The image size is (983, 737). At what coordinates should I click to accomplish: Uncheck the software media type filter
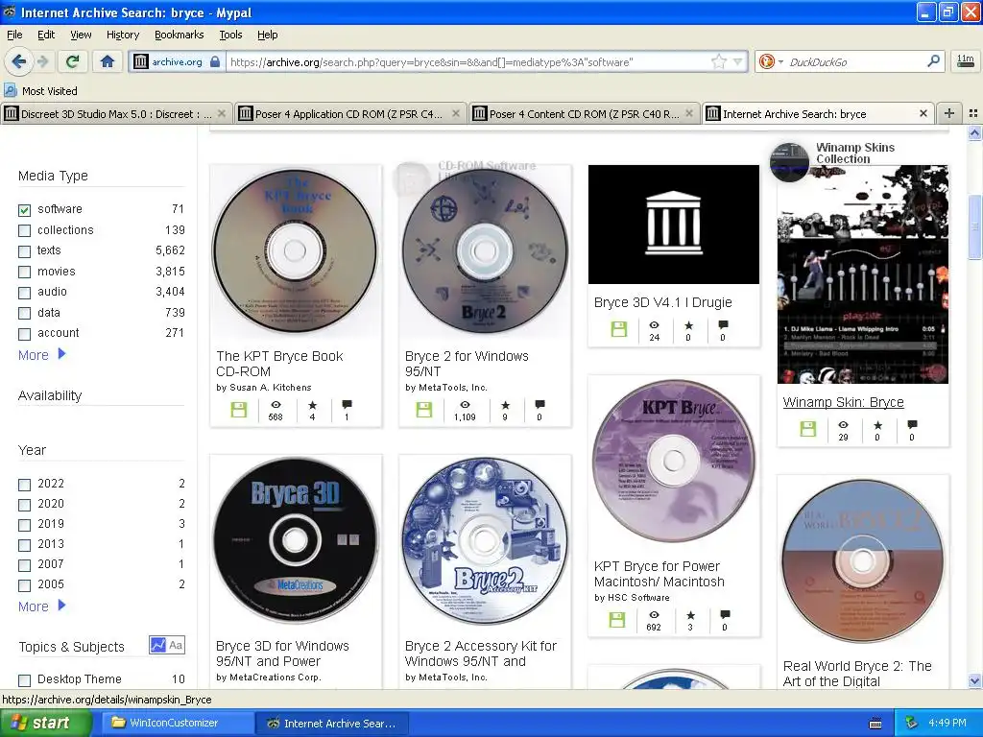click(x=24, y=210)
